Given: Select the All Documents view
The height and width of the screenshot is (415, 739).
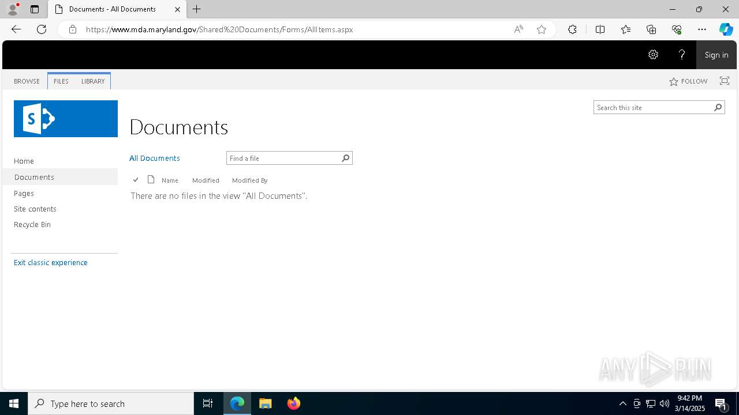Looking at the screenshot, I should tap(155, 158).
